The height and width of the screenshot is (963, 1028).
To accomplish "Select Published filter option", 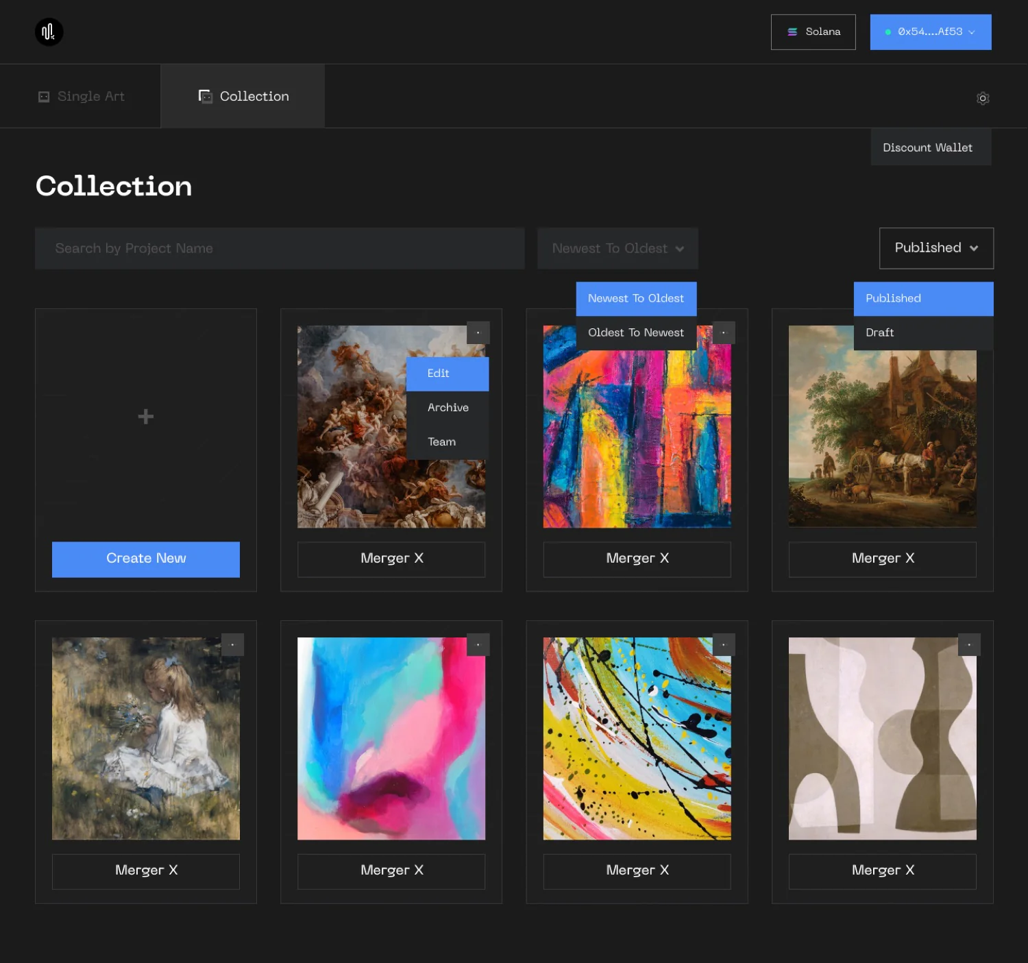I will tap(923, 299).
